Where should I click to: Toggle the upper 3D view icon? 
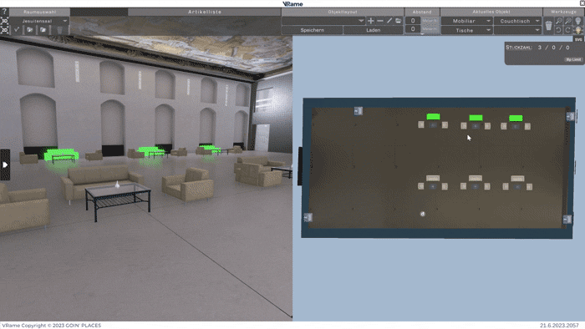point(4,21)
